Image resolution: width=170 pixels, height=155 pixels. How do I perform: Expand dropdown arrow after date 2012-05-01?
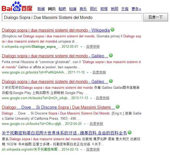pos(81,47)
